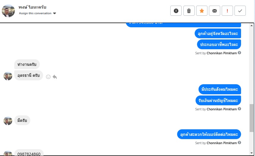Click the scrollbar up arrow
The image size is (255, 156).
(252, 26)
